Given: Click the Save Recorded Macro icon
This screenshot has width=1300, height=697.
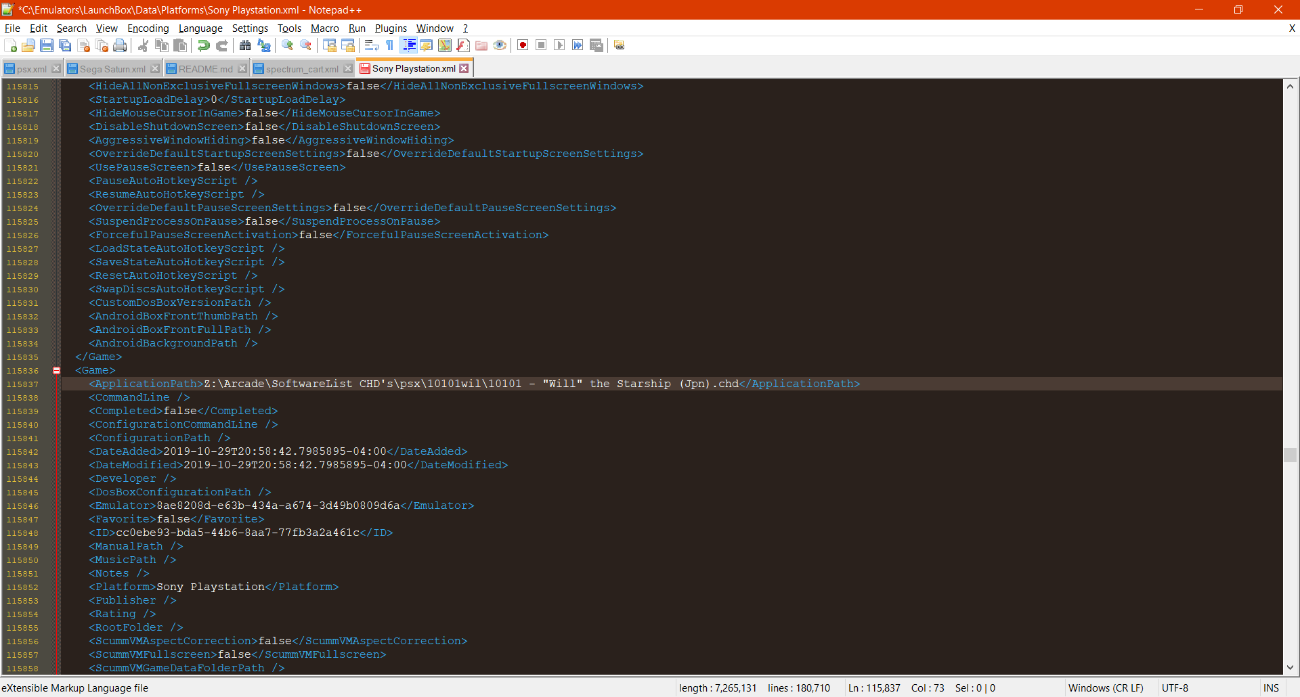Looking at the screenshot, I should [597, 45].
